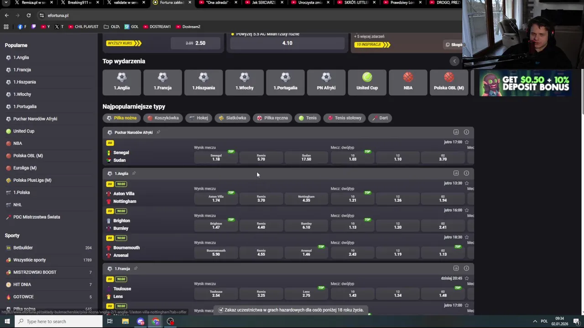Bet on Brighton win at 1.47
The width and height of the screenshot is (584, 328).
[x=216, y=225]
